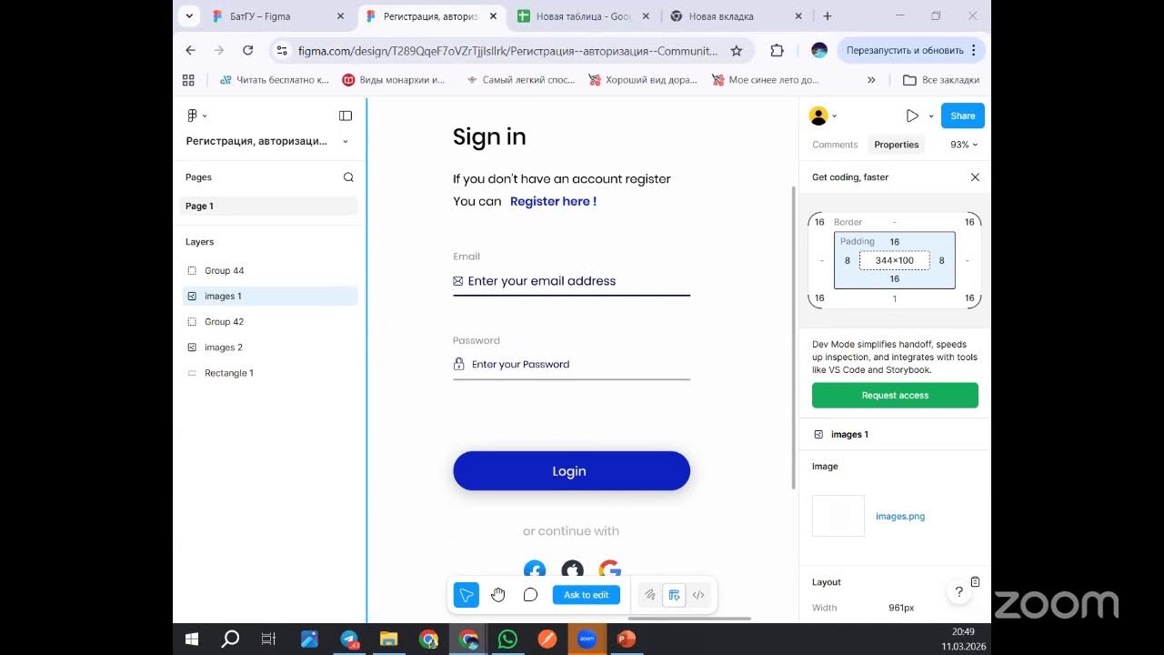Search pages with the magnifier icon
The height and width of the screenshot is (655, 1164).
click(x=348, y=177)
